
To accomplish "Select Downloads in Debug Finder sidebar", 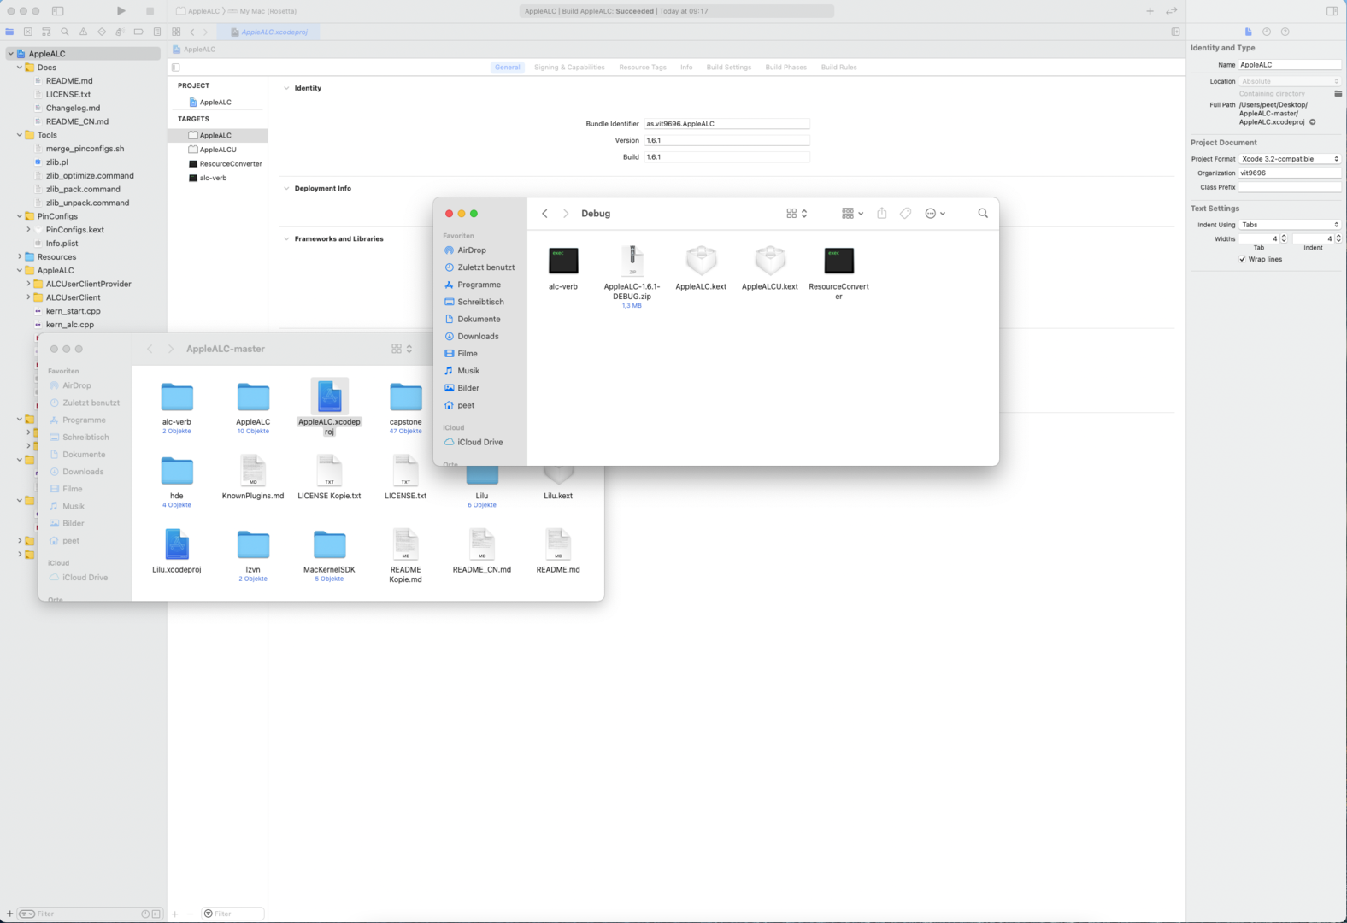I will coord(478,337).
